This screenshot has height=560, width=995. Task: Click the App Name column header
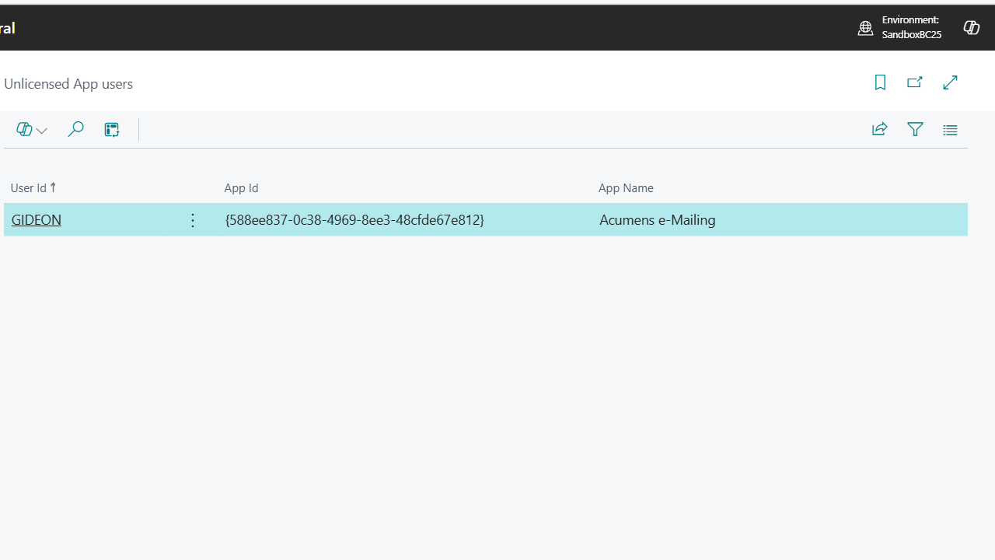(x=626, y=187)
